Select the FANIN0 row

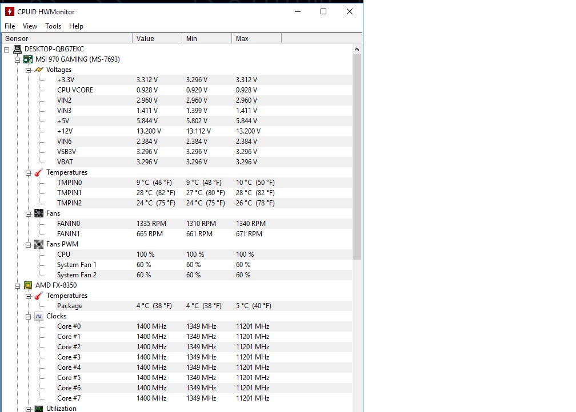(204, 224)
